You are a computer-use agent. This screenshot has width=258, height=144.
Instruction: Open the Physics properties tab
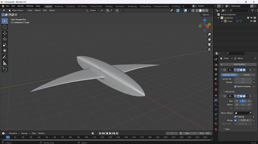[x=216, y=109]
